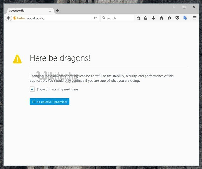Click the back arrow navigation button
The height and width of the screenshot is (169, 202).
point(9,18)
